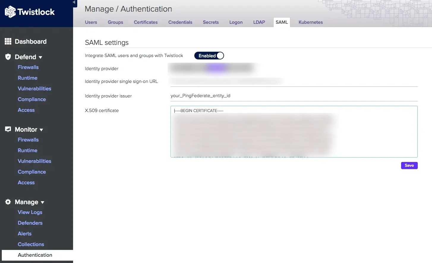Screen dimensions: 432x263
Task: Open the Kubernetes tab
Action: (310, 22)
